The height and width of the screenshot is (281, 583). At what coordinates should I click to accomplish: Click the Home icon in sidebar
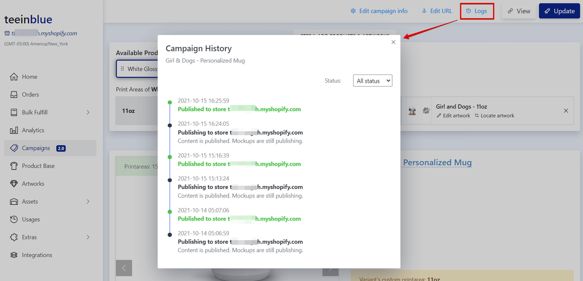tap(14, 77)
